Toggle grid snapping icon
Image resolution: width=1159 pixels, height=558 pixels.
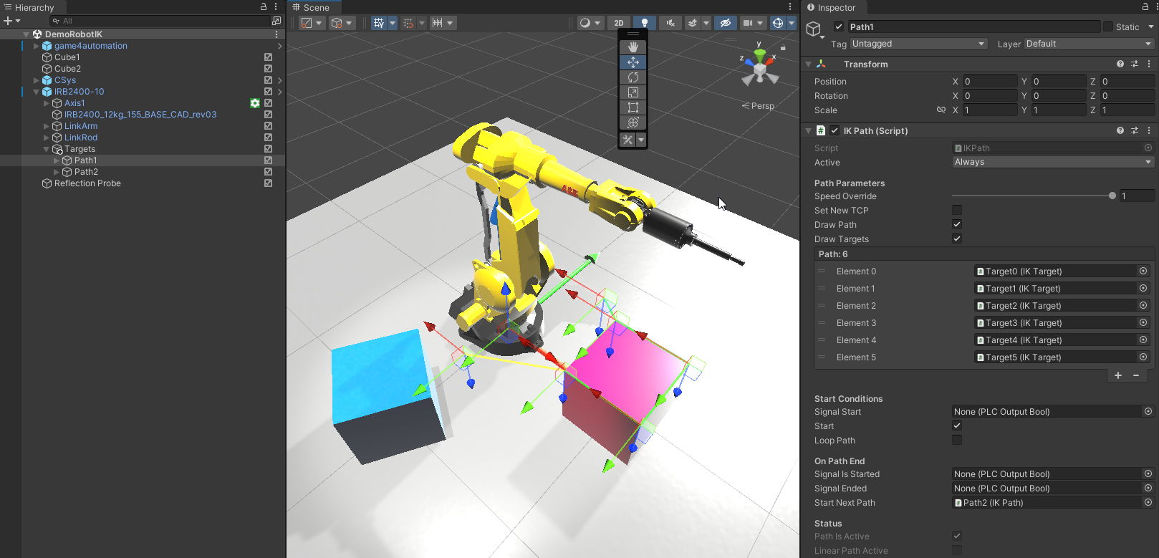(408, 23)
